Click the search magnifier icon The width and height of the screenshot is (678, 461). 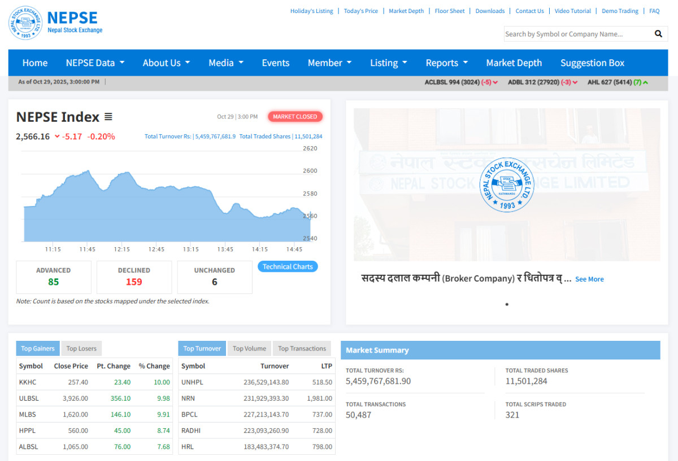(658, 34)
